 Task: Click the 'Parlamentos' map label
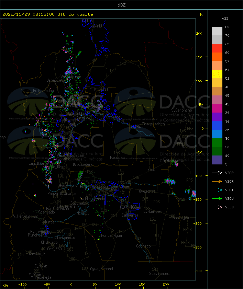(57, 209)
